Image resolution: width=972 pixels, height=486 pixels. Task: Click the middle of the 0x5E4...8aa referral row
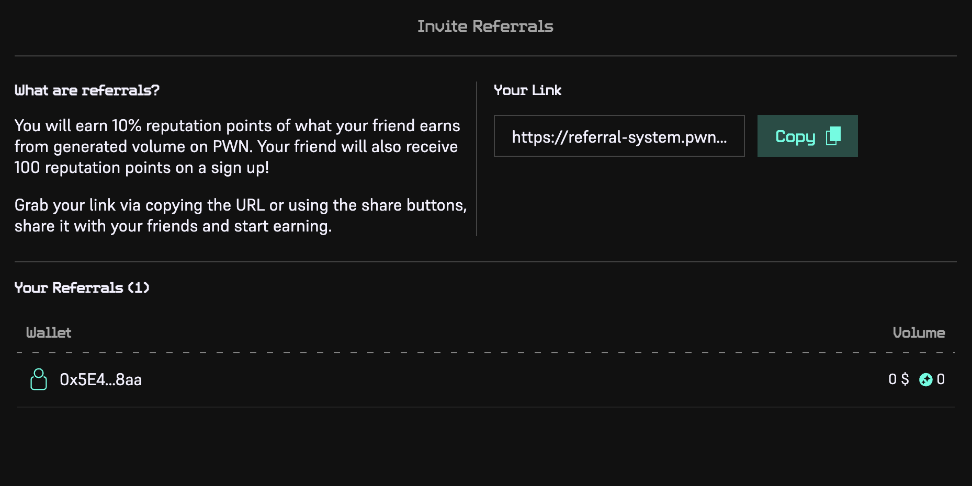coord(485,380)
